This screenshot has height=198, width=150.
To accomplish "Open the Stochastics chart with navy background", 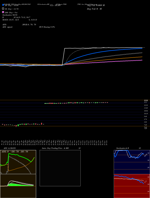I will [132, 162].
